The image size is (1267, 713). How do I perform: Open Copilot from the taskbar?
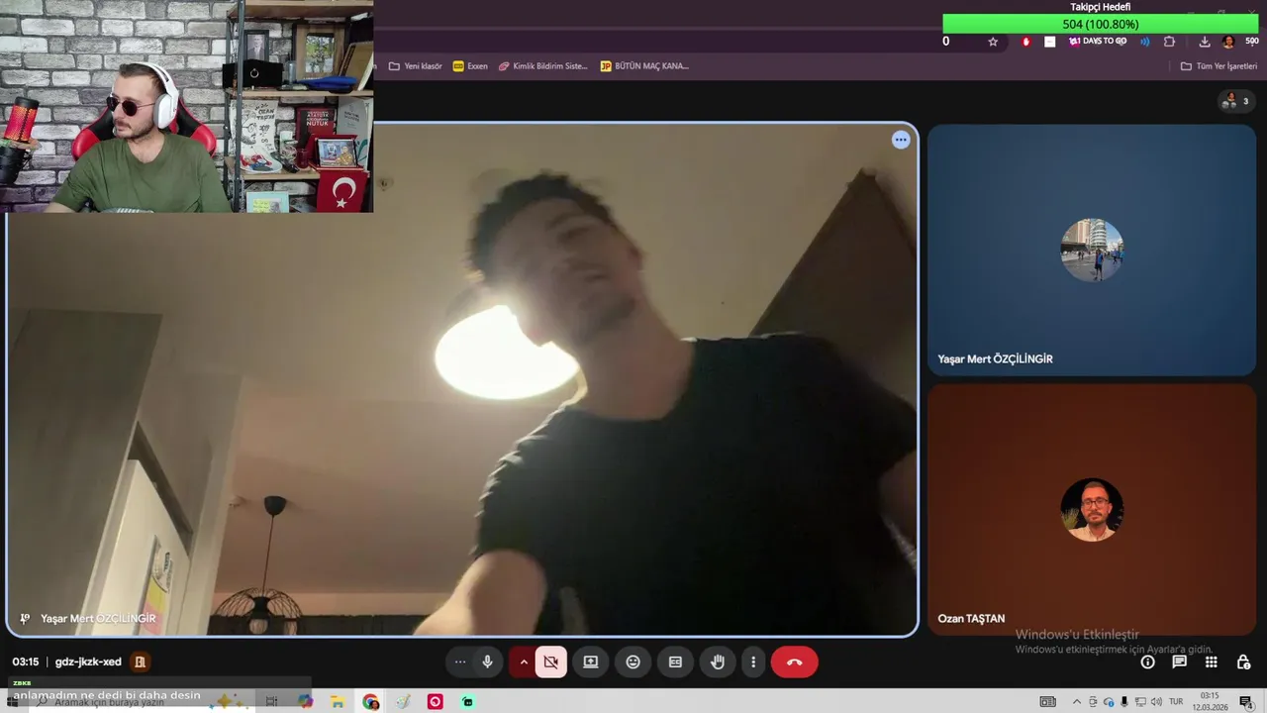click(305, 702)
